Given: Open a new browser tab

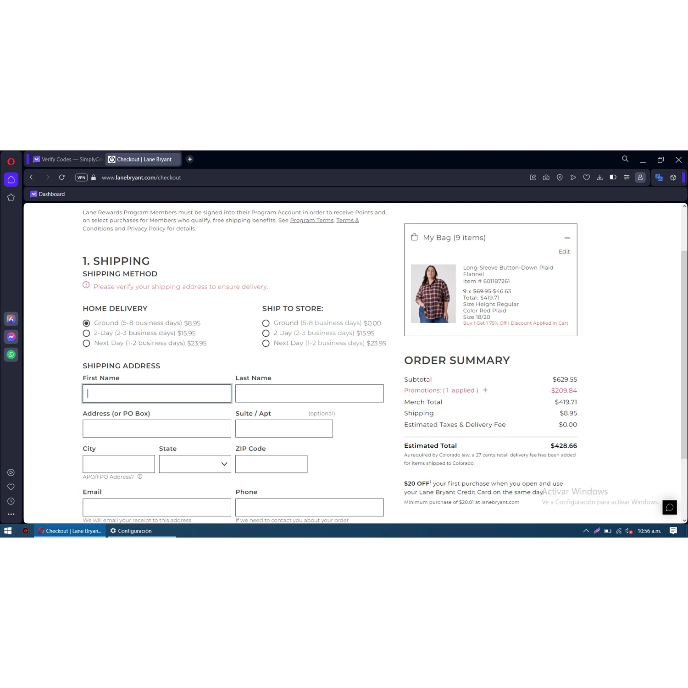Looking at the screenshot, I should 190,159.
